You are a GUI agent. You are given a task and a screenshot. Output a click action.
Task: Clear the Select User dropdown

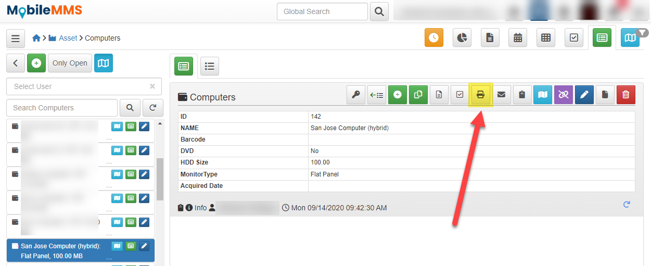[152, 86]
